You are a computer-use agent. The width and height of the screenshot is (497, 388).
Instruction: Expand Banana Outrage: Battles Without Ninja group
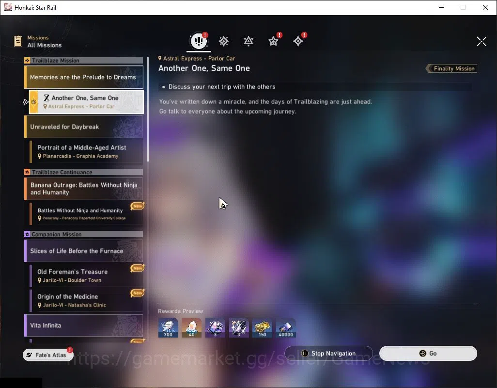[84, 189]
